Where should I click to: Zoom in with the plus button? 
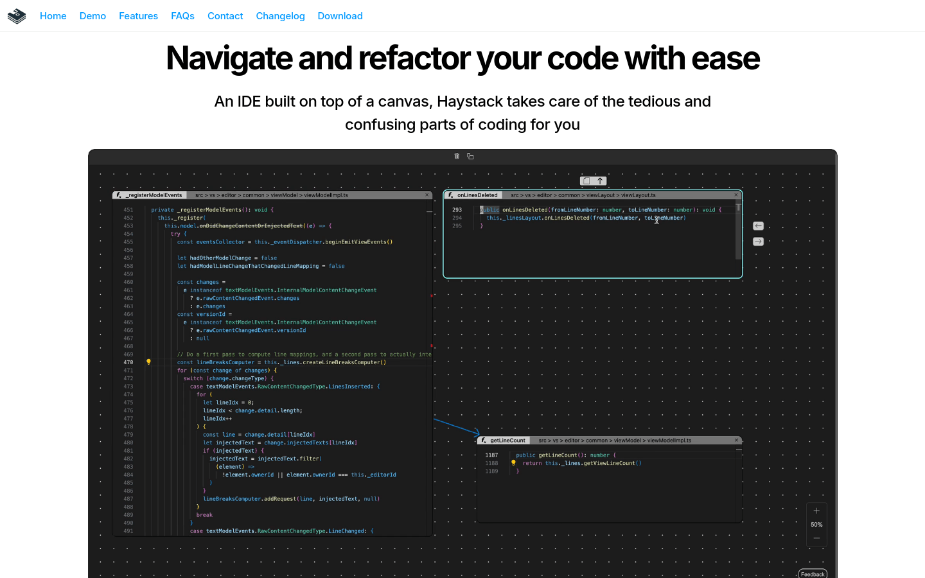click(x=816, y=511)
